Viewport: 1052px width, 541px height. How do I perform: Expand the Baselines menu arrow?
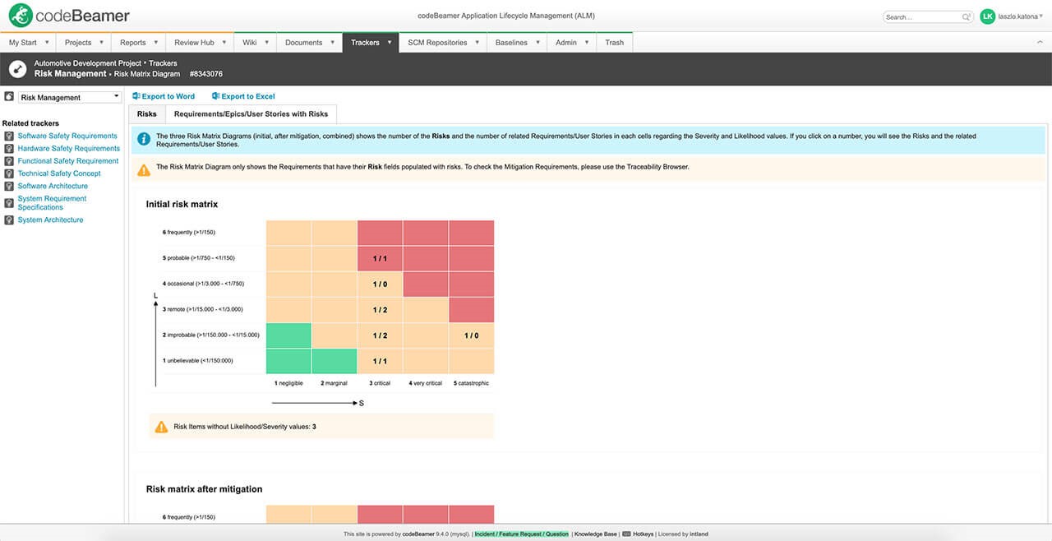tap(538, 43)
